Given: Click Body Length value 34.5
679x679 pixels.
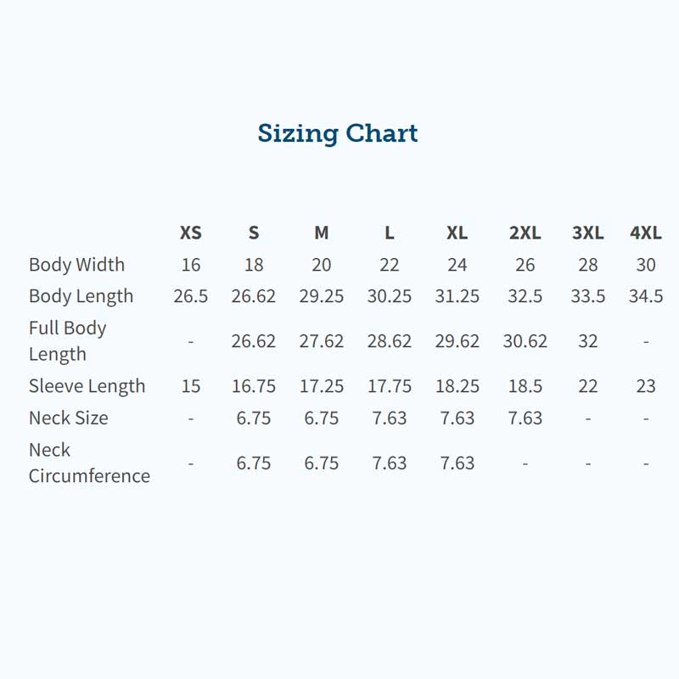Looking at the screenshot, I should pos(646,296).
